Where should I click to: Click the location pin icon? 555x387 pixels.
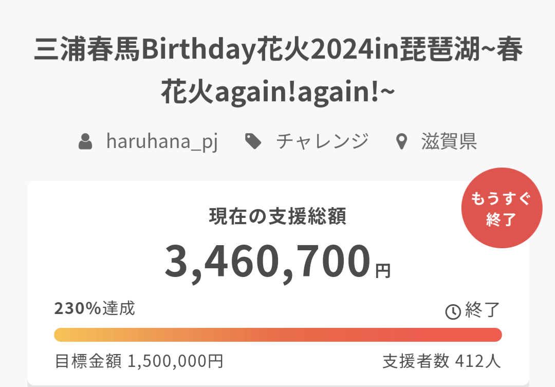pos(401,141)
